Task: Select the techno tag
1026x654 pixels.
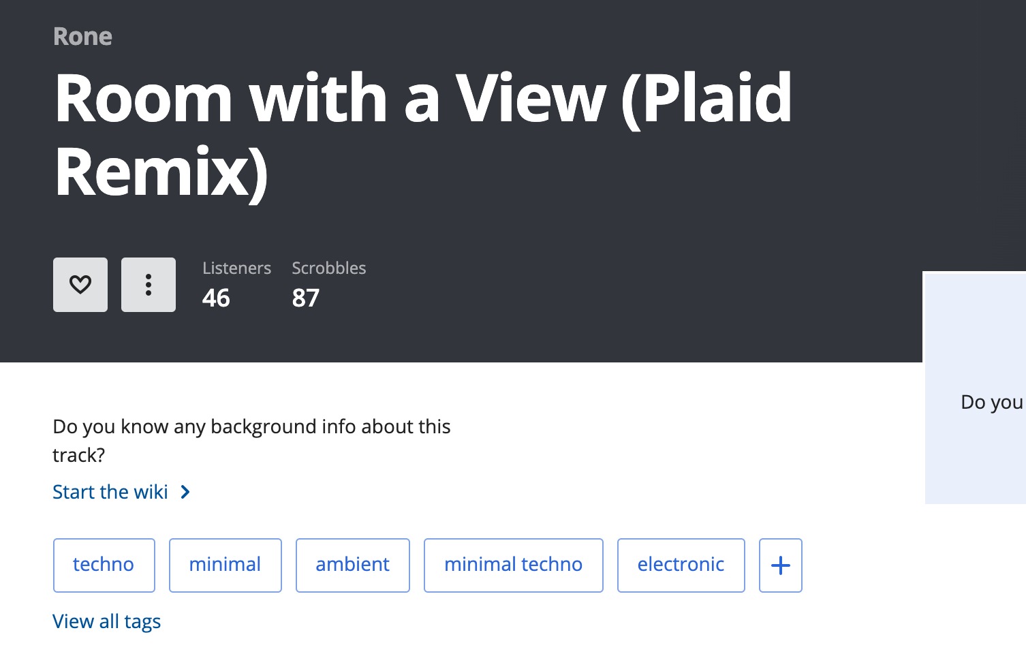Action: pos(104,565)
